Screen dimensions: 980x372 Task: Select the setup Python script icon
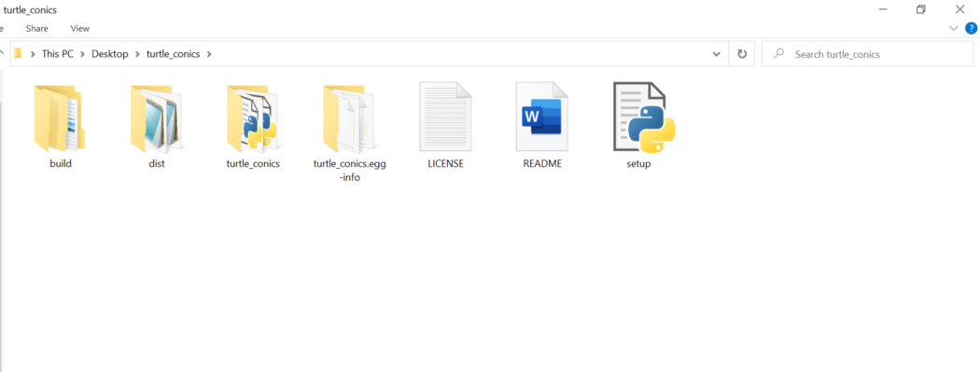644,117
